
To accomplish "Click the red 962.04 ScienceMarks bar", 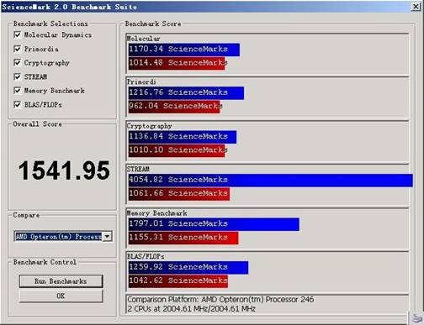I will point(174,107).
